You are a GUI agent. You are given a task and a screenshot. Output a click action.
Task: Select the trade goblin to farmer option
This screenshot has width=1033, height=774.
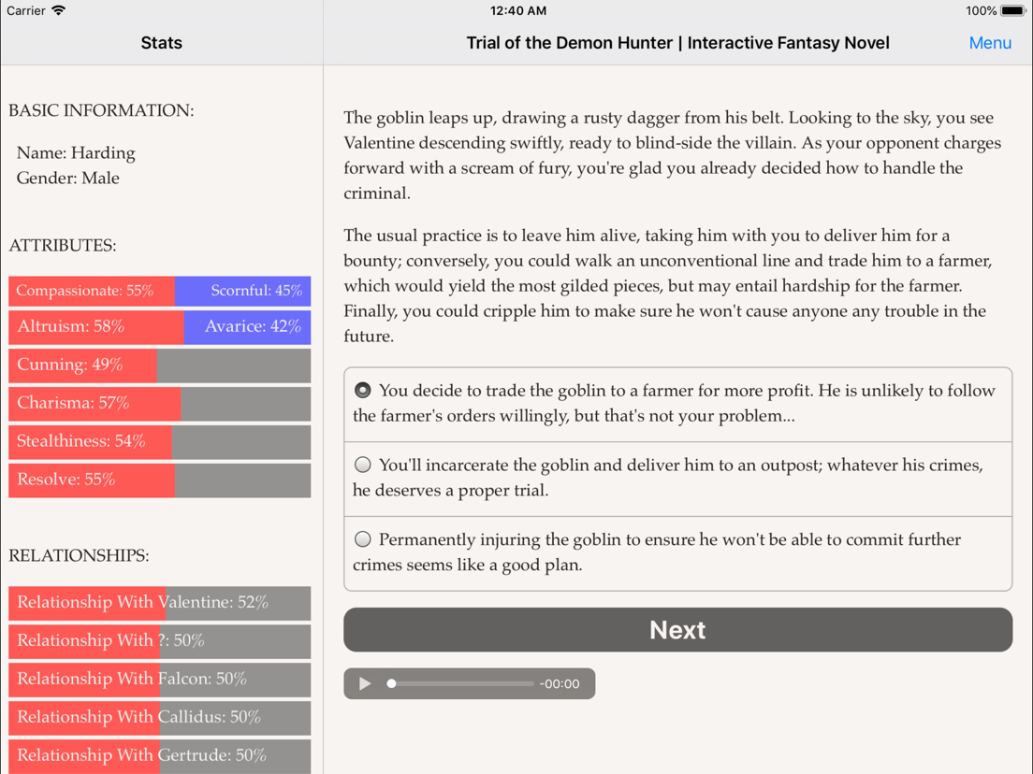[x=677, y=404]
